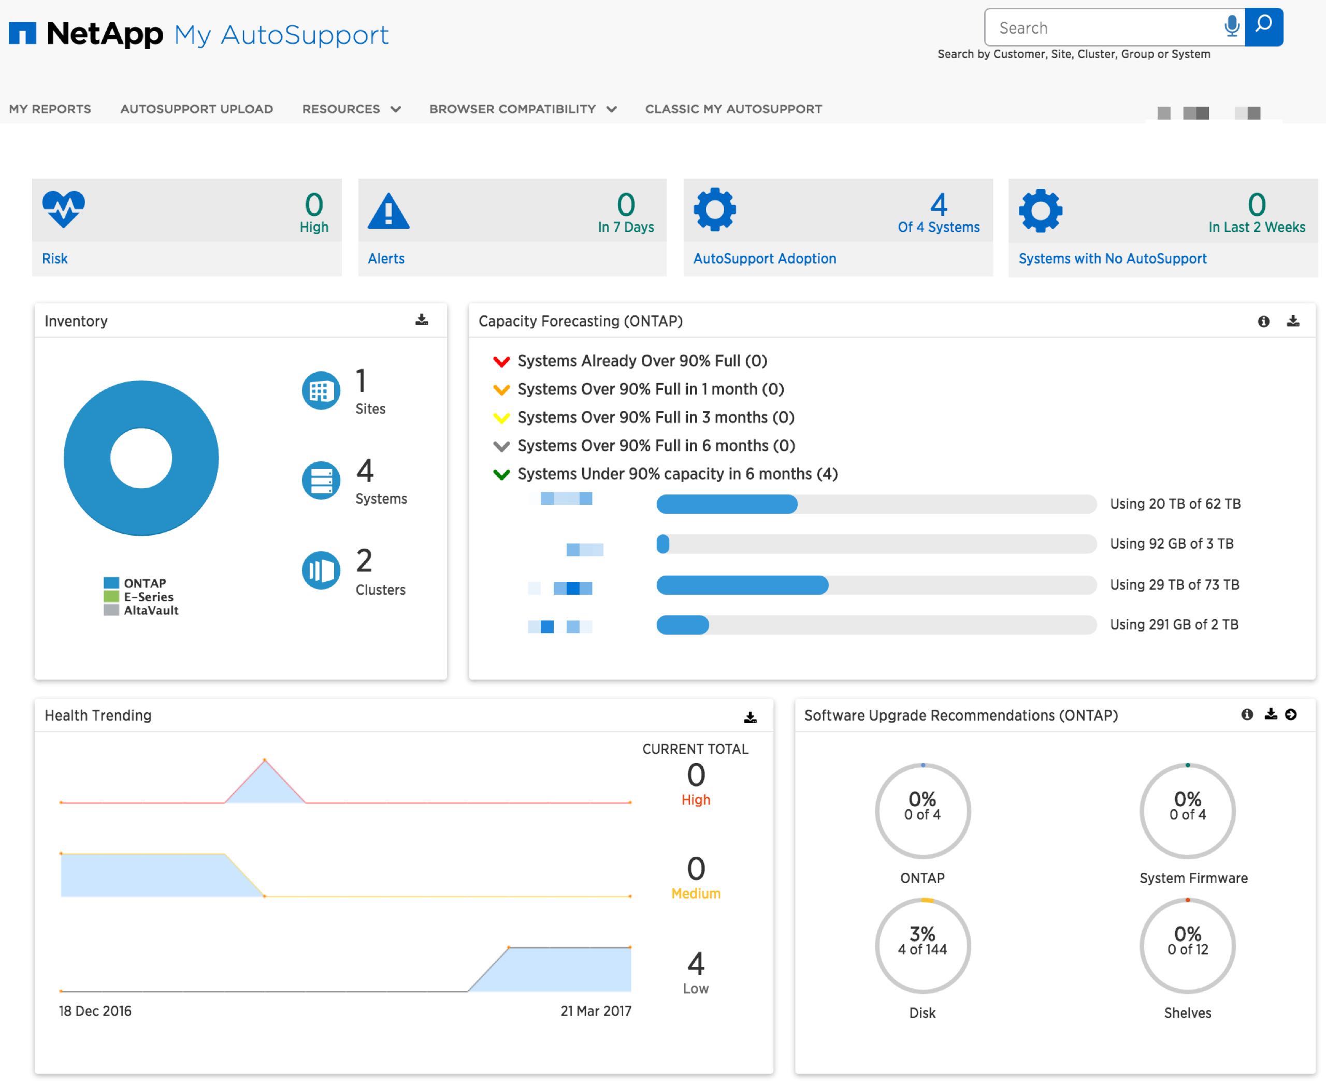
Task: Click the '21 Mar 2017' date label
Action: pyautogui.click(x=596, y=1011)
